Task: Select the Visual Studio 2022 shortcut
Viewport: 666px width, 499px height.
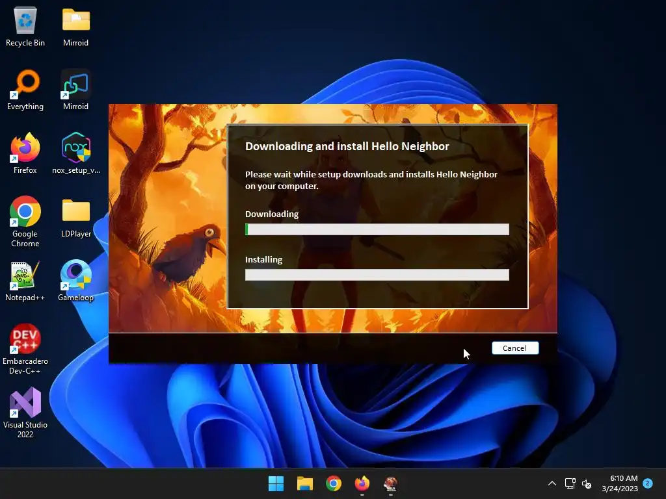Action: 25,413
